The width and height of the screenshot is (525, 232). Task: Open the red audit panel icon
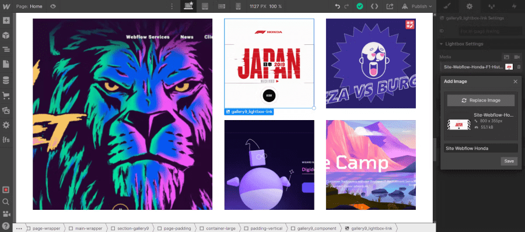(6, 189)
